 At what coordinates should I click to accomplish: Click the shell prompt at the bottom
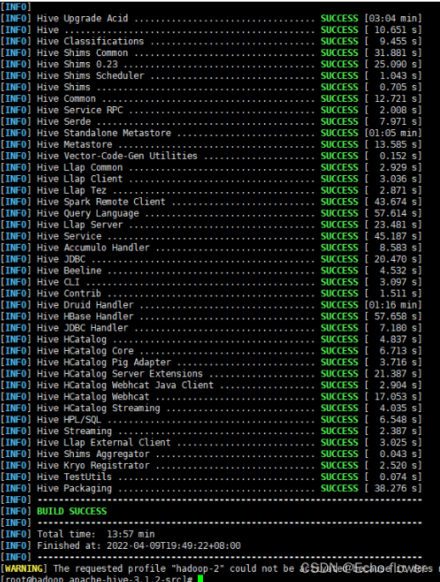click(x=97, y=579)
